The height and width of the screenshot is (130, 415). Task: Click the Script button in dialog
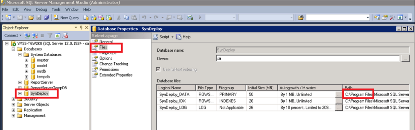click(161, 37)
